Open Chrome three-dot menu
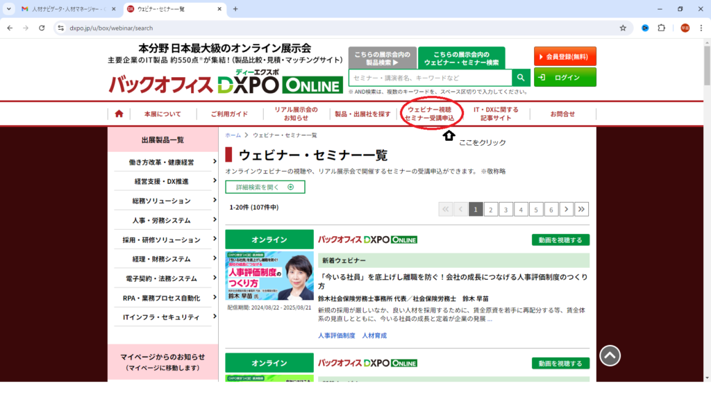Image resolution: width=711 pixels, height=420 pixels. click(x=701, y=28)
